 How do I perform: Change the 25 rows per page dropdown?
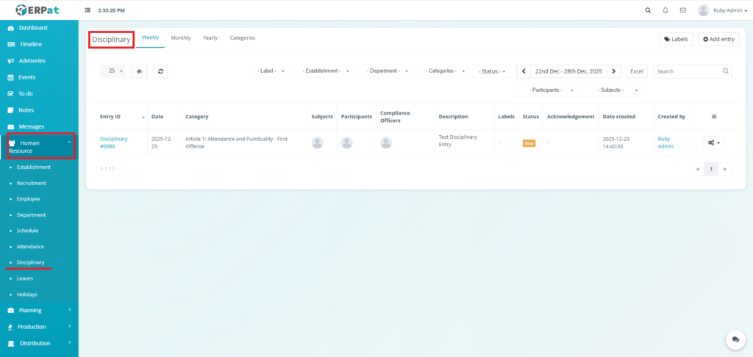pos(113,71)
